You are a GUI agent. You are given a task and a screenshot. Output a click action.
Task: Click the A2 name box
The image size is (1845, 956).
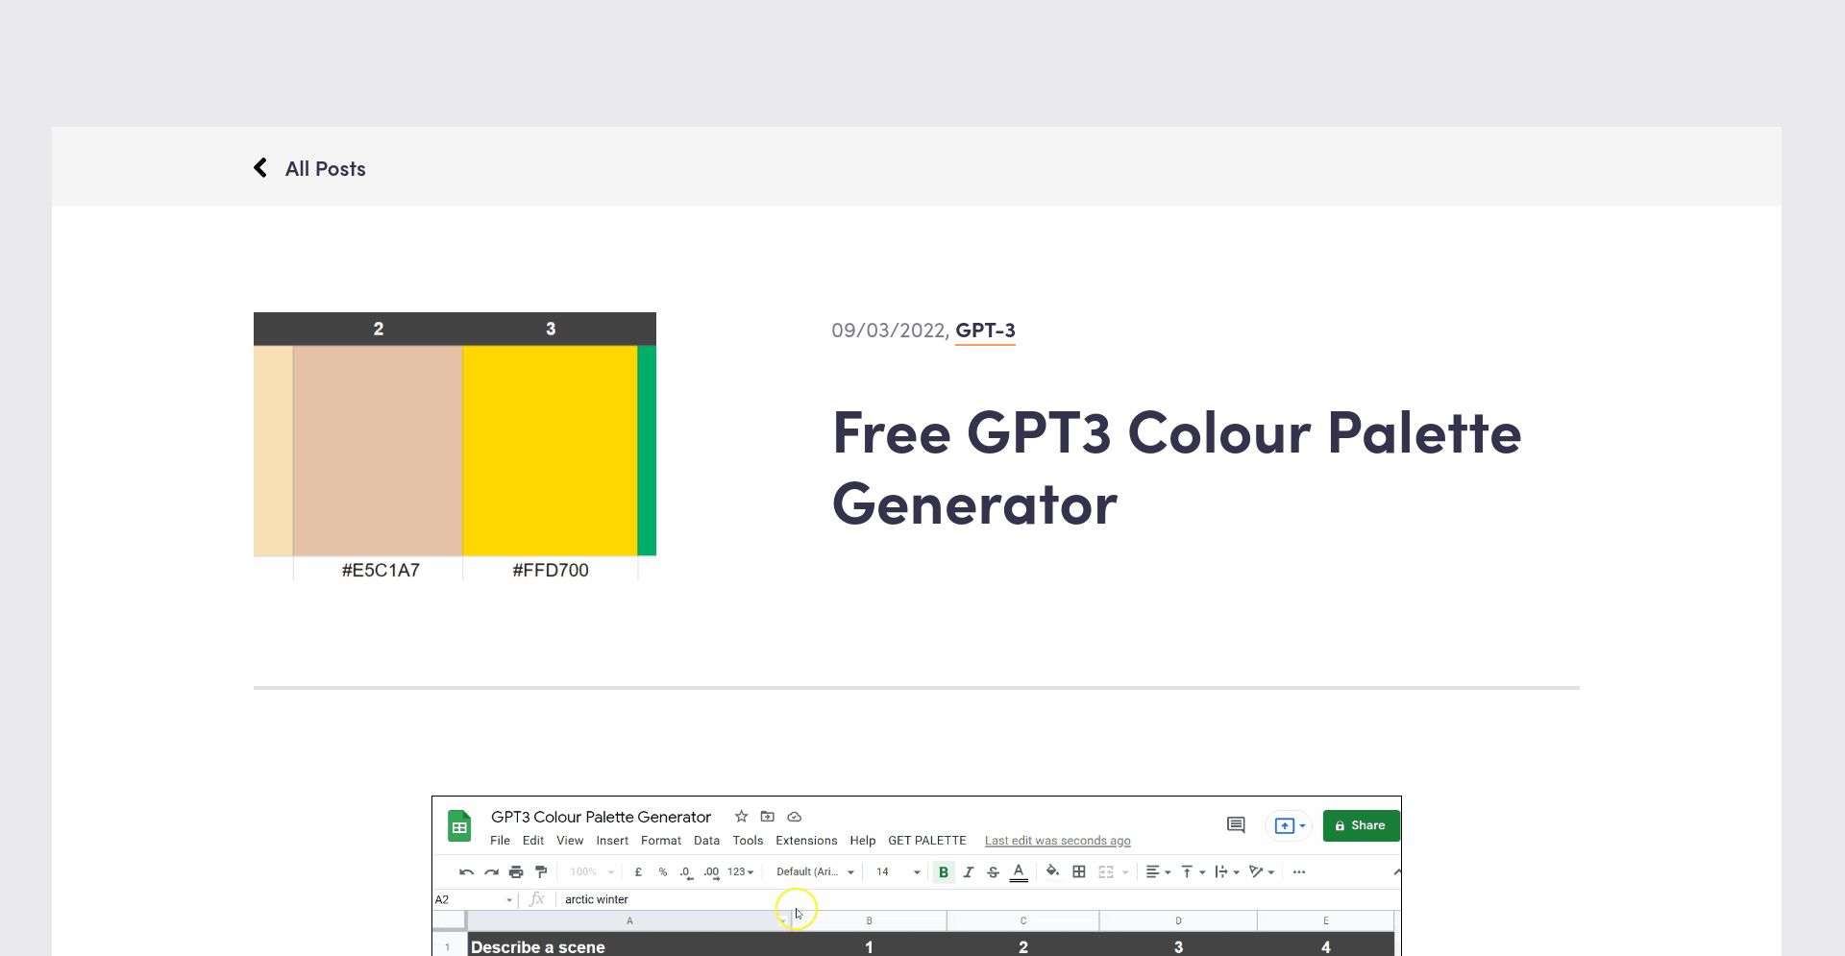tap(474, 900)
